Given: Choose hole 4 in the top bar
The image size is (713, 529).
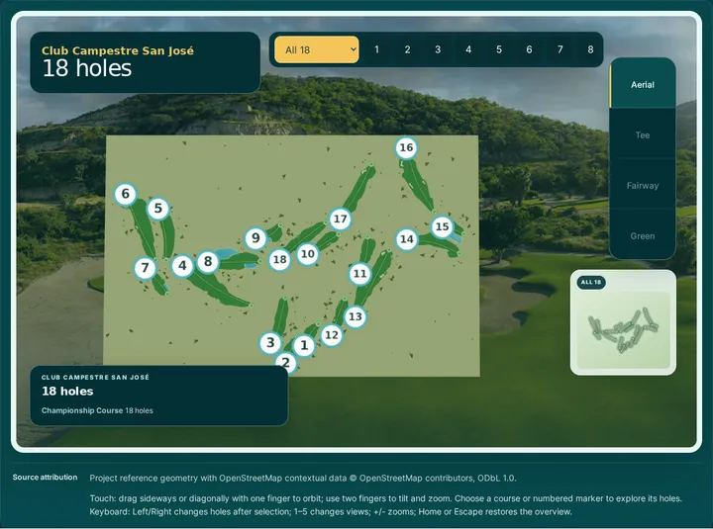Looking at the screenshot, I should [468, 49].
